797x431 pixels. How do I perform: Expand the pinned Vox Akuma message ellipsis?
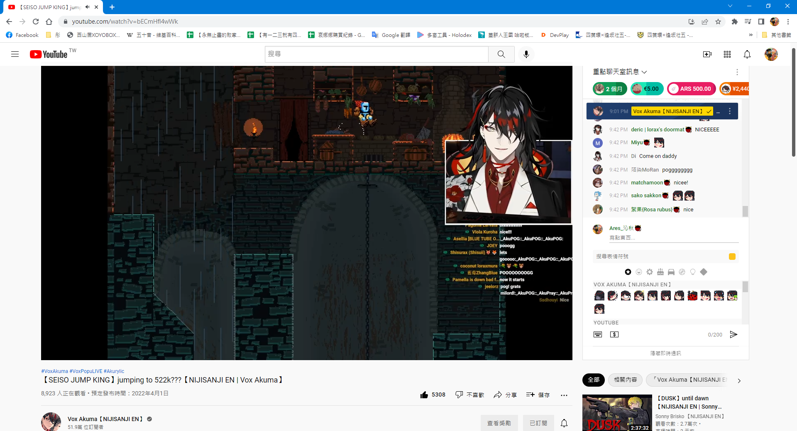(x=718, y=111)
